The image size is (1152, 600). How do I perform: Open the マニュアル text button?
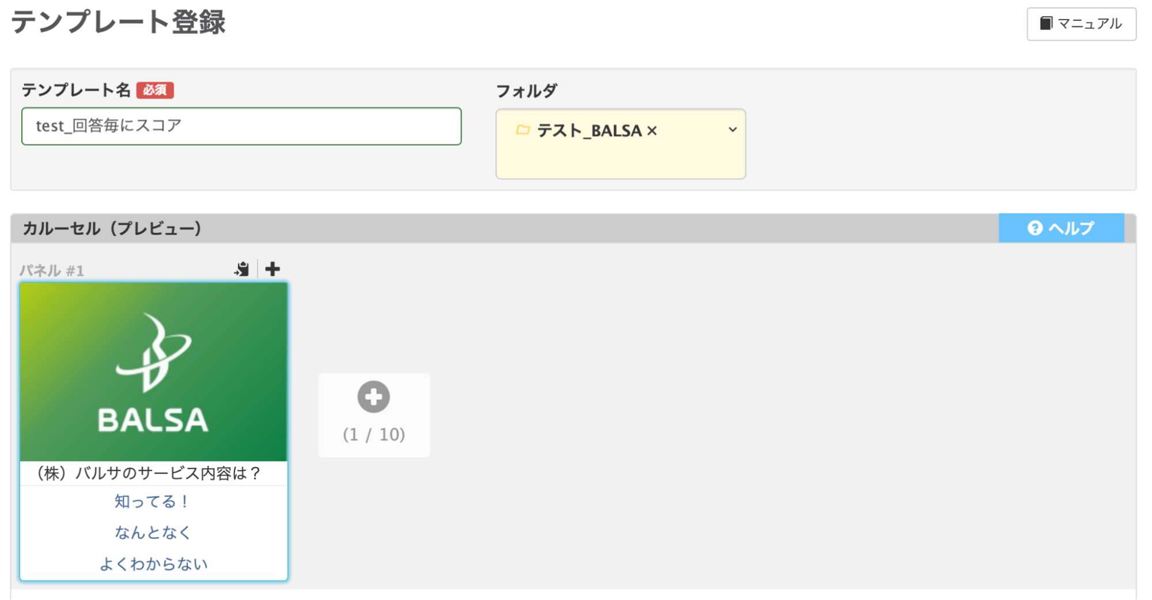coord(1089,24)
